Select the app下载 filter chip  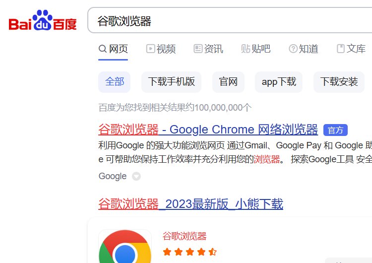coord(279,82)
